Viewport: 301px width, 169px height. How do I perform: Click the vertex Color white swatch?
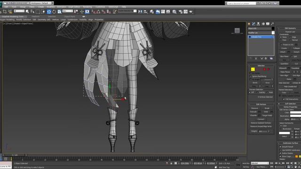pos(295,113)
